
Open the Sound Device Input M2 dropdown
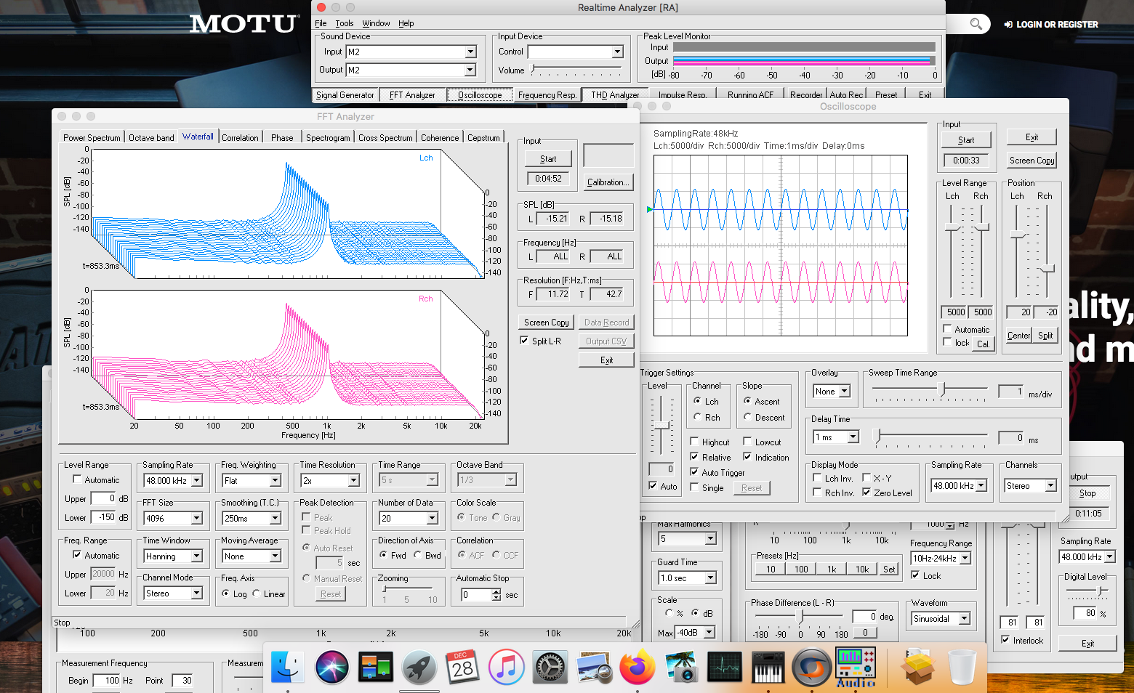click(x=411, y=52)
